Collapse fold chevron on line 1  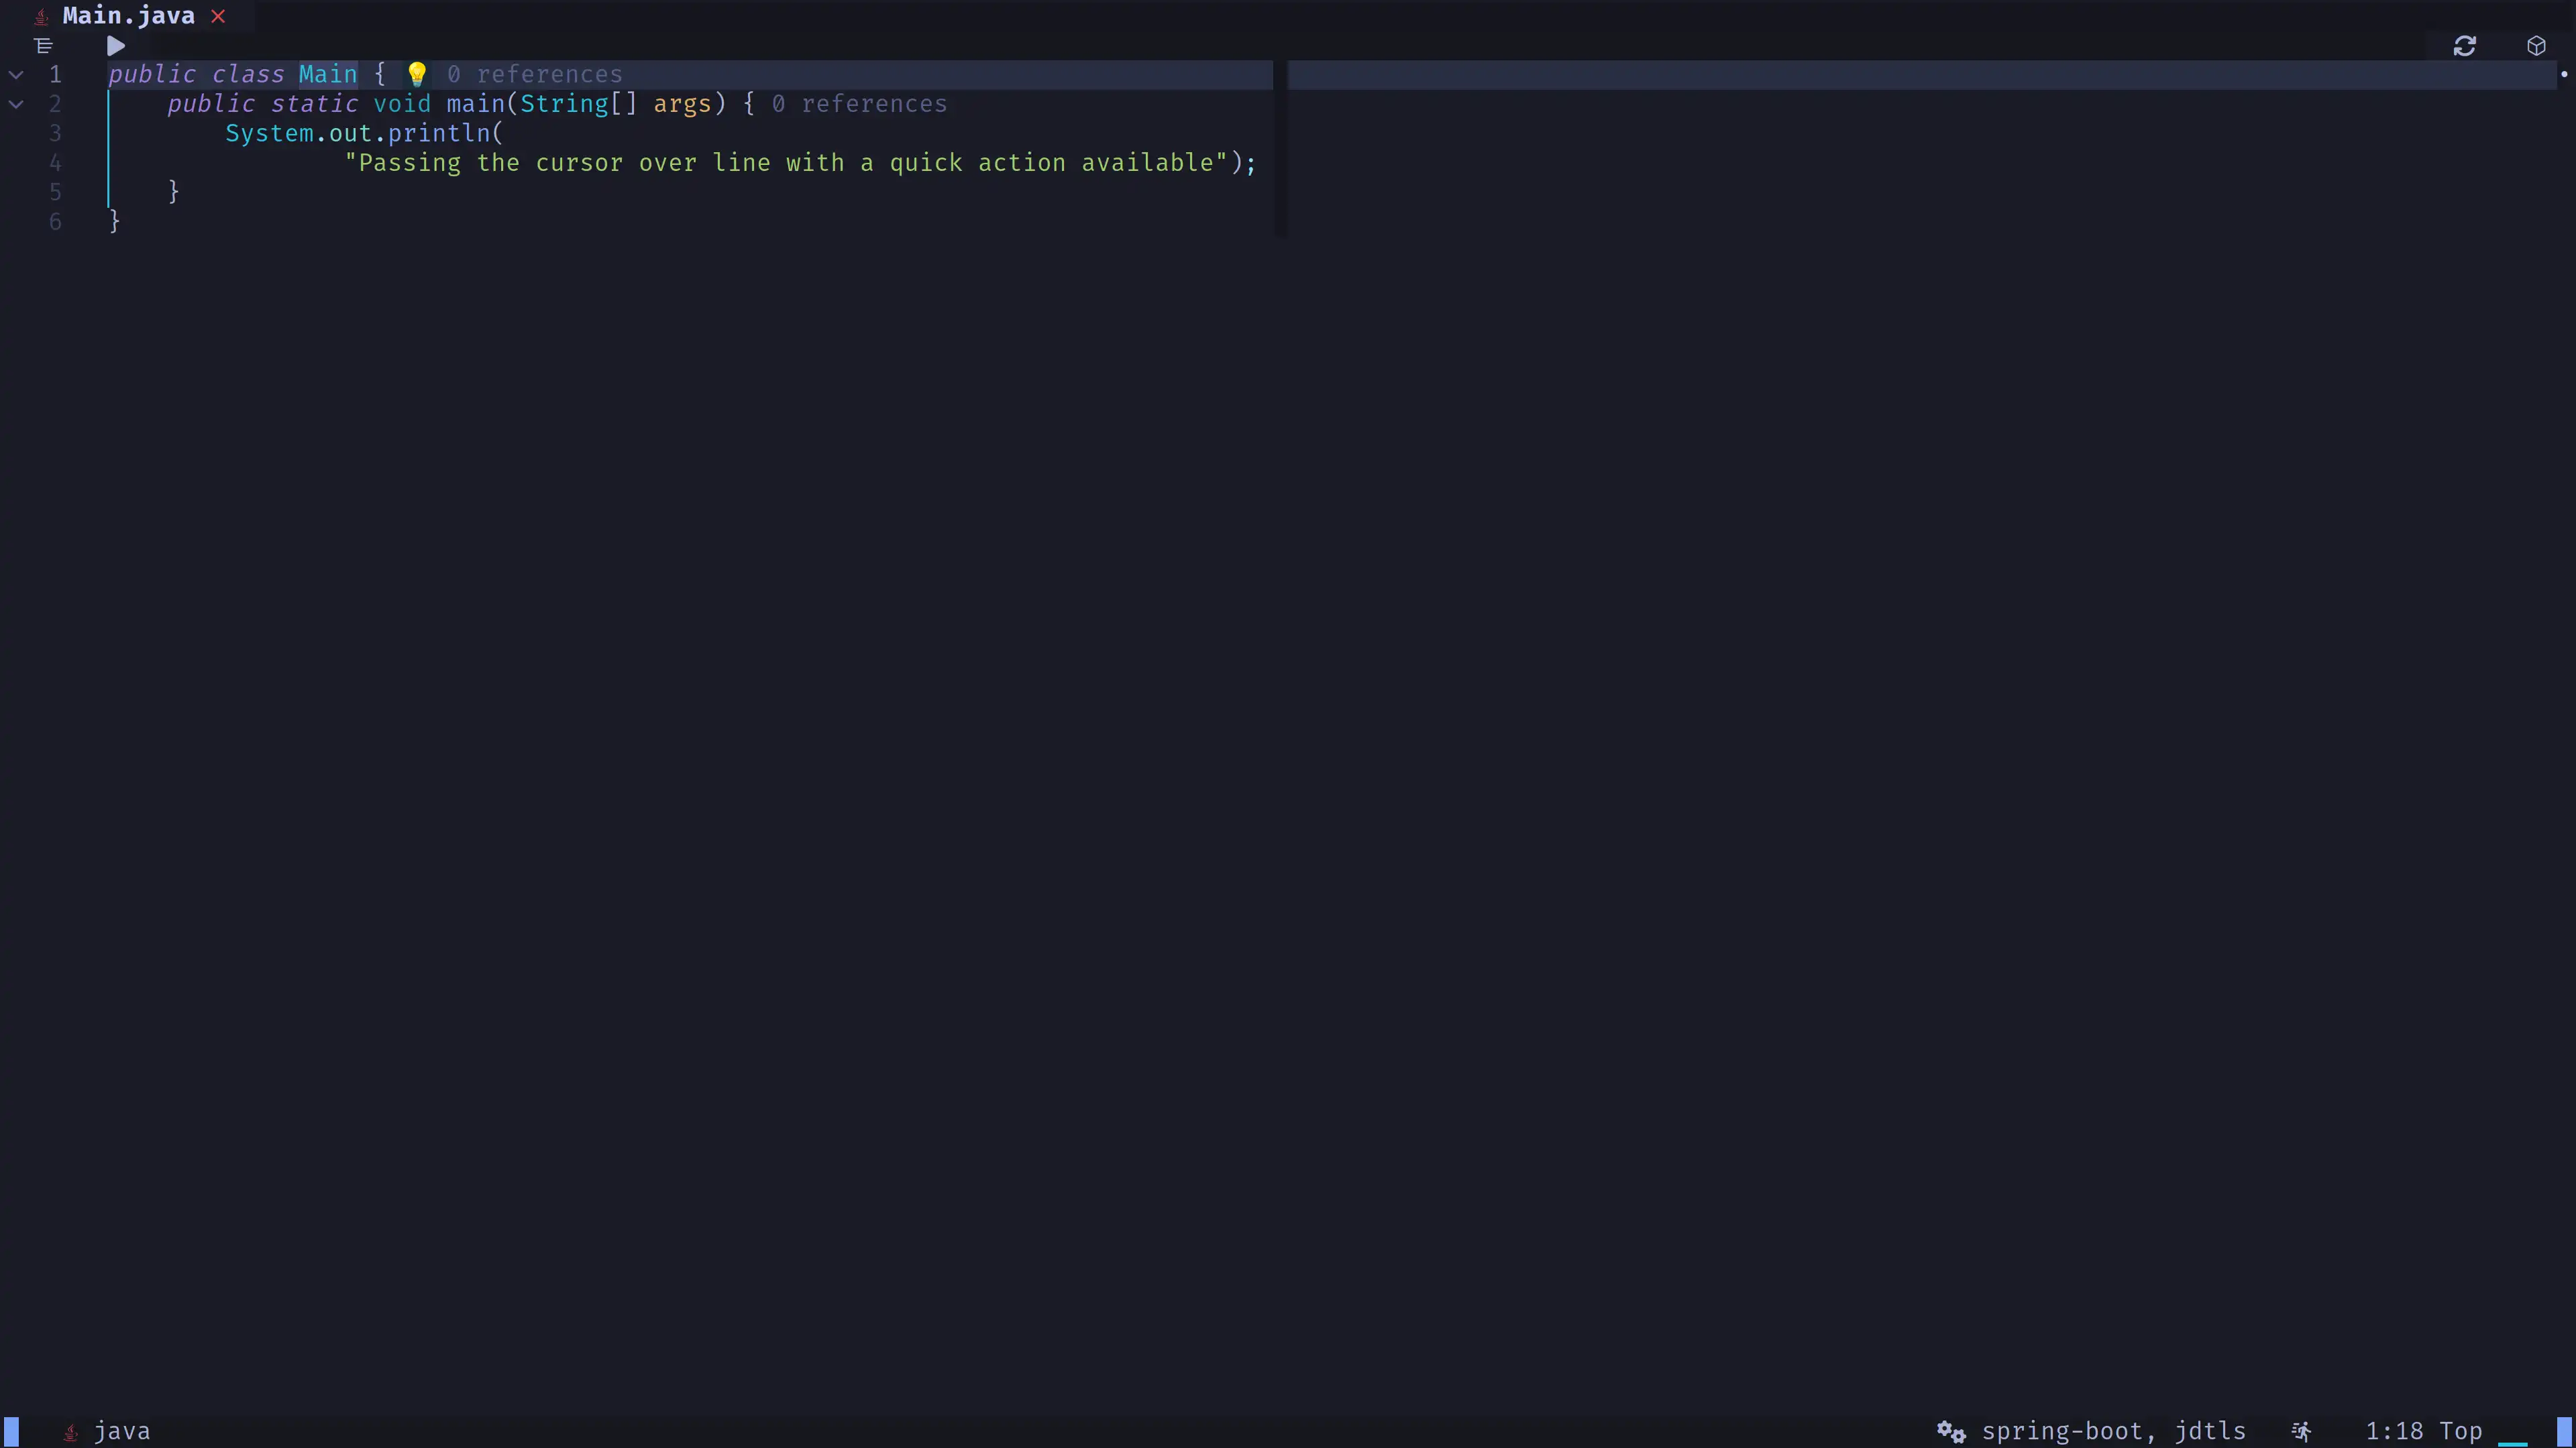click(x=16, y=75)
